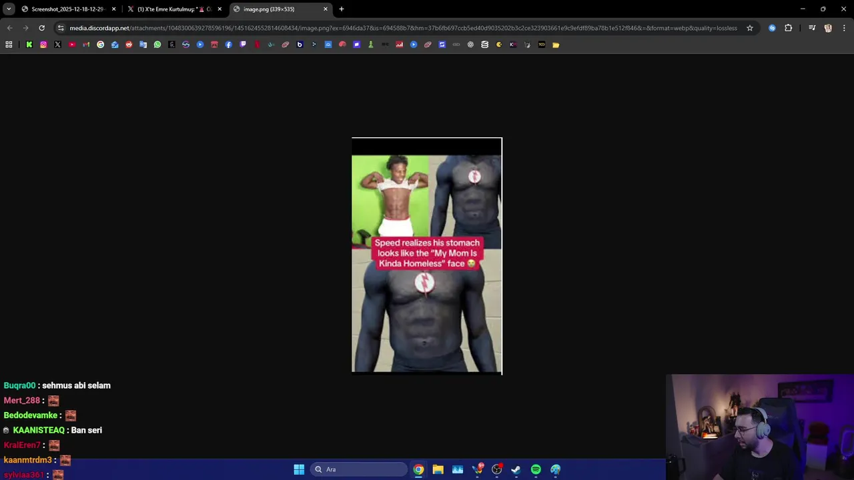Open a new browser tab
854x480 pixels.
[x=342, y=9]
